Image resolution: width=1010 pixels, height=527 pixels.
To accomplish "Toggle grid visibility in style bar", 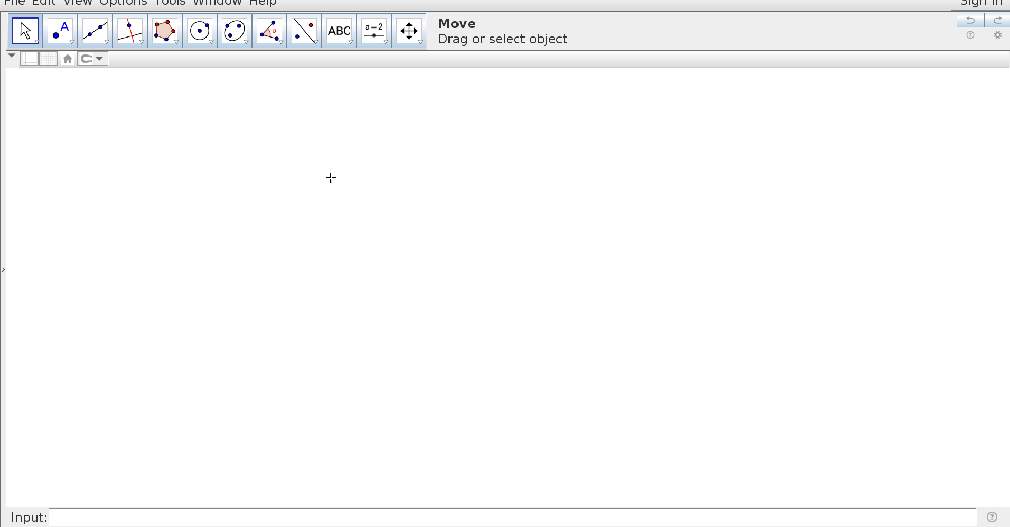I will (x=49, y=59).
